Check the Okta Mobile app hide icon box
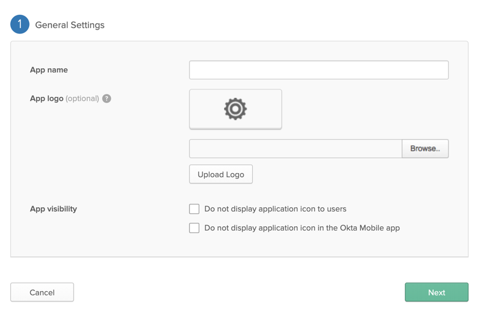 195,228
